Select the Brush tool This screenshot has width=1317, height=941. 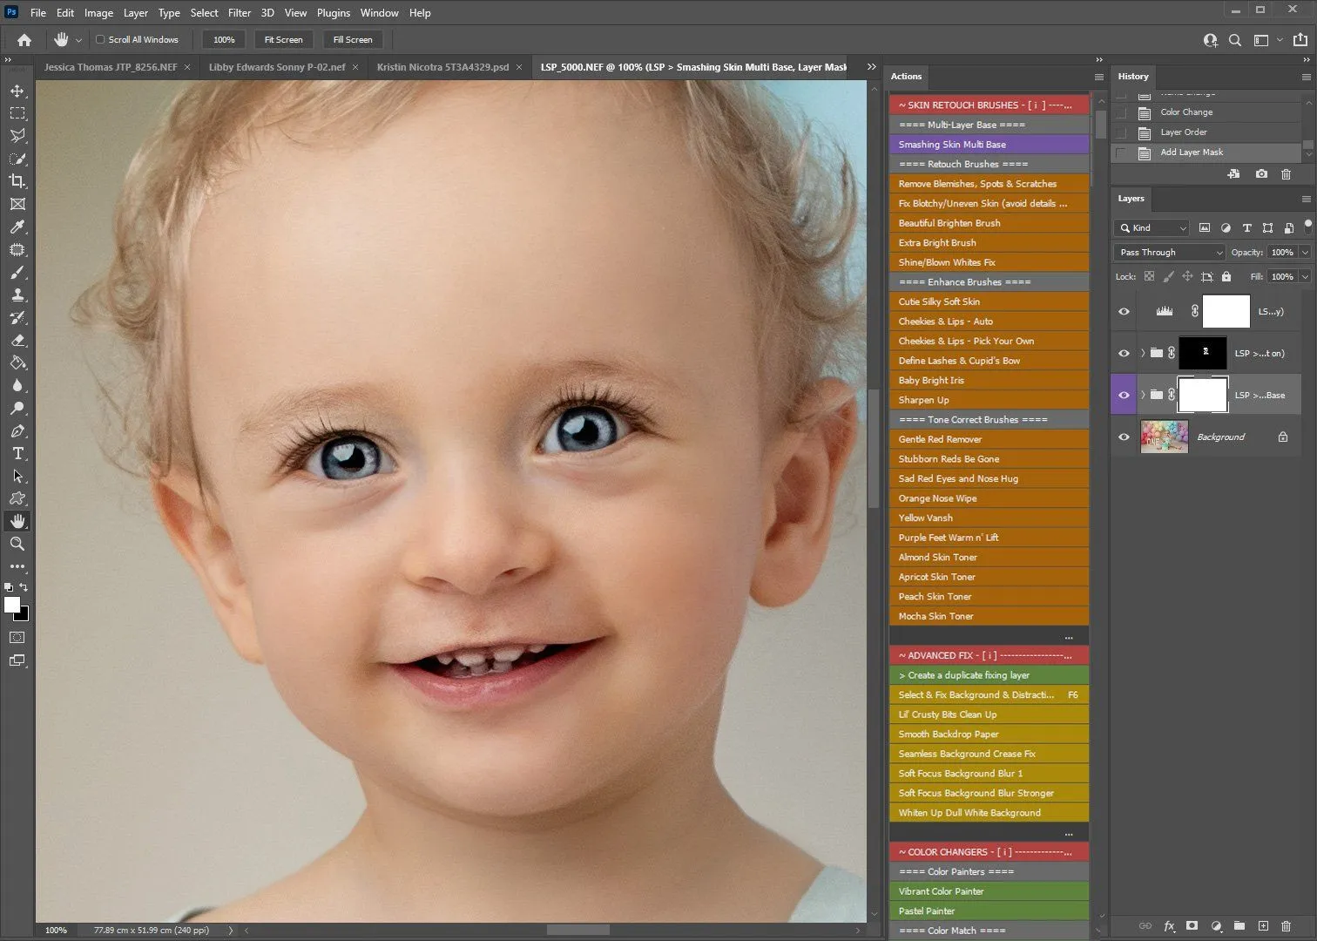tap(17, 273)
